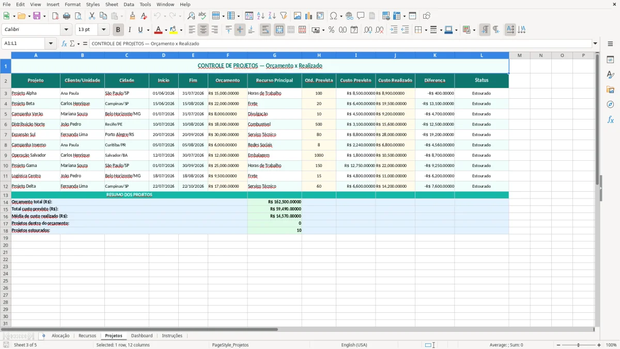
Task: Open the Font Color dropdown arrow
Action: 166,30
